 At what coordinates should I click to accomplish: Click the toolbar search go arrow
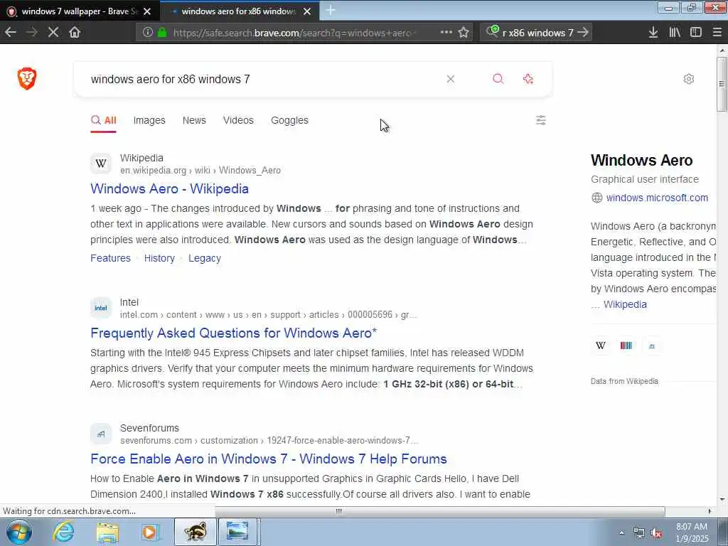coord(583,32)
